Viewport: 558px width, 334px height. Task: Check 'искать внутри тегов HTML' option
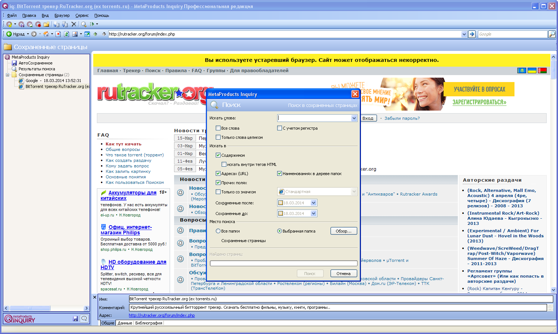(224, 164)
